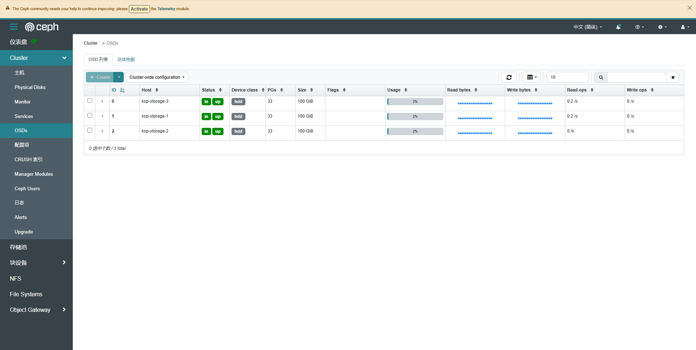Clear the search filter with X
The height and width of the screenshot is (350, 696).
pos(673,77)
